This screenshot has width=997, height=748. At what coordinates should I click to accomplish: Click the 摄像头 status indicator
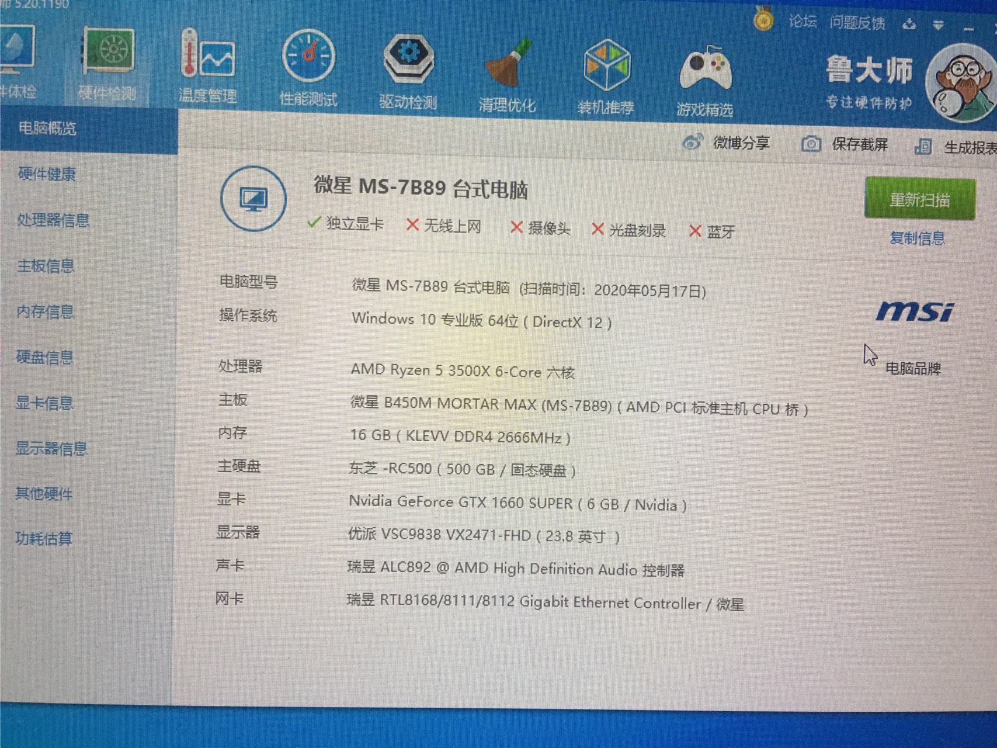[x=540, y=228]
